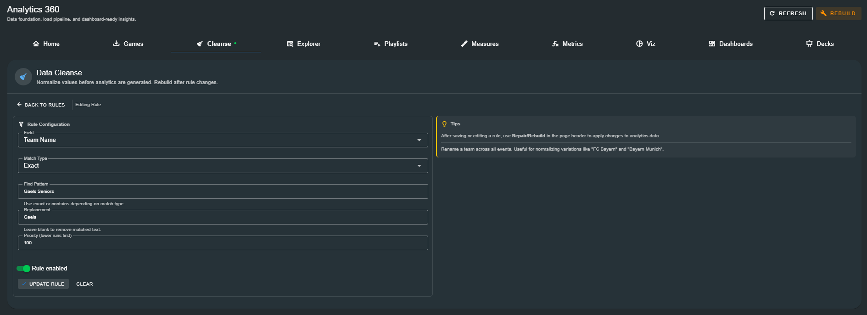Click the CLEAR button
This screenshot has width=867, height=315.
click(x=84, y=284)
